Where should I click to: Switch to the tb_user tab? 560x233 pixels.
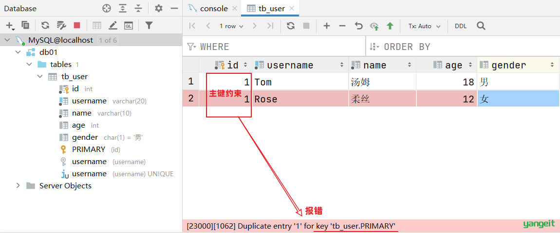tap(270, 8)
